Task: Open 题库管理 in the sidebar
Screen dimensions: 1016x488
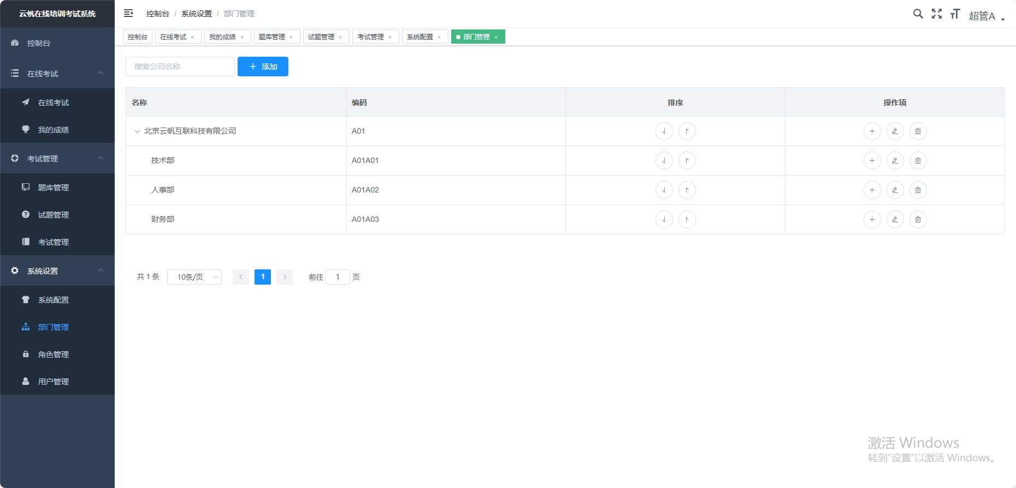Action: point(57,187)
